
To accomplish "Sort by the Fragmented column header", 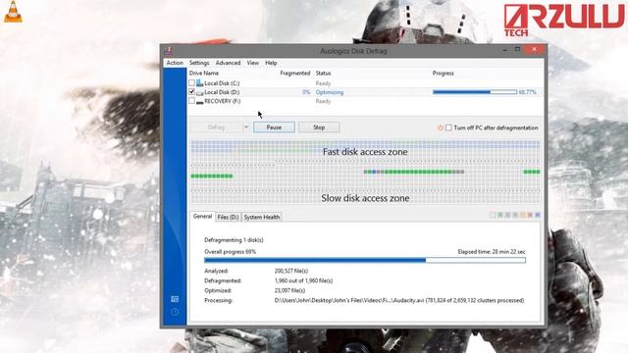I will [295, 74].
